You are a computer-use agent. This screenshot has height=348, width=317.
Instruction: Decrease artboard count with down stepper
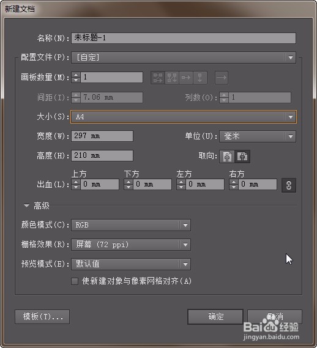pos(76,80)
